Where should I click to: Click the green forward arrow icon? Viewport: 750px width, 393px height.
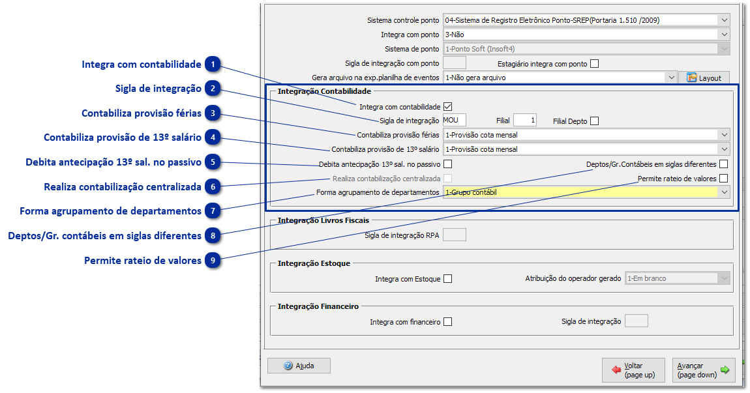pos(725,370)
